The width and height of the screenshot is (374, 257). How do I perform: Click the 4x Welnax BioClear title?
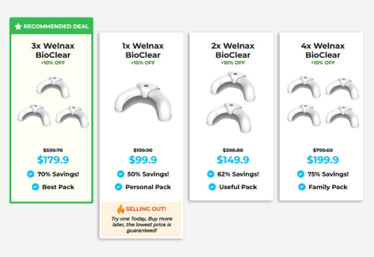[321, 50]
